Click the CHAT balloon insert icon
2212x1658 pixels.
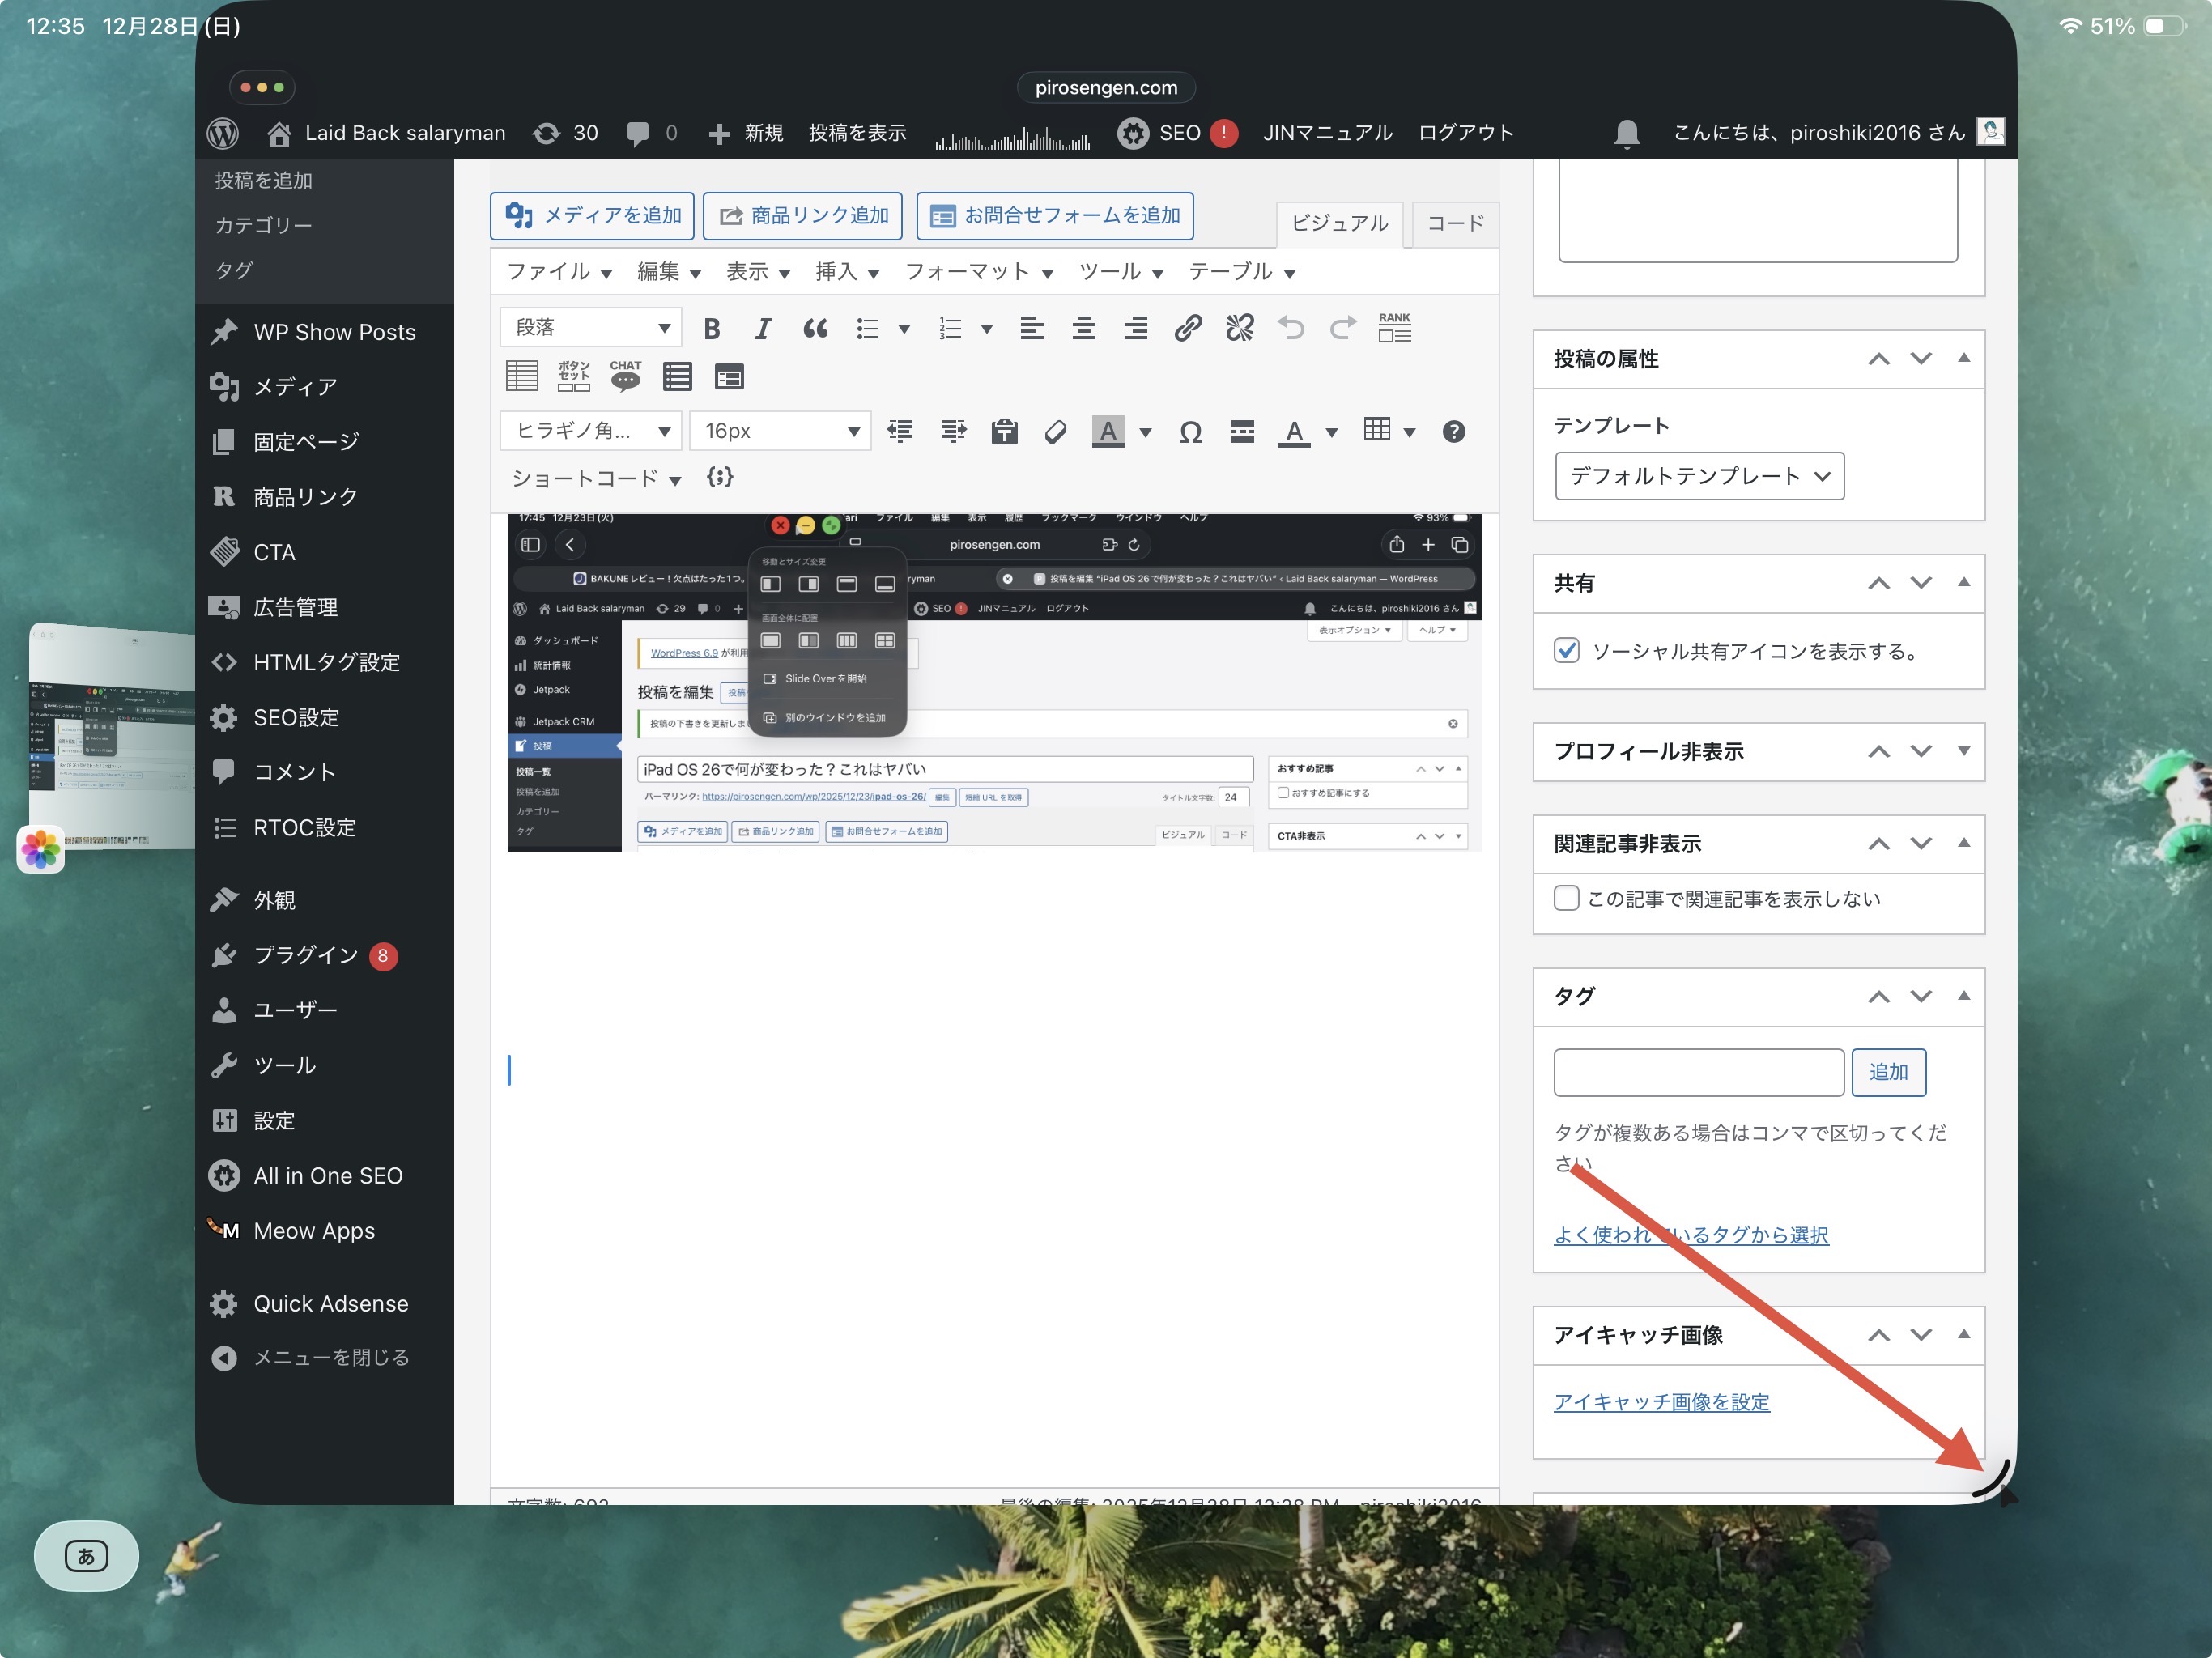click(625, 376)
